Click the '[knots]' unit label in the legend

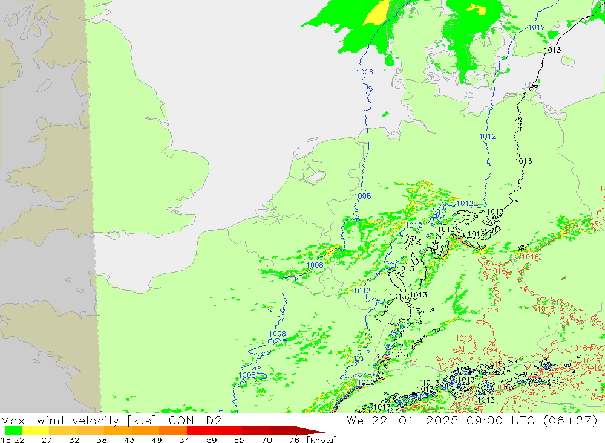point(322,440)
